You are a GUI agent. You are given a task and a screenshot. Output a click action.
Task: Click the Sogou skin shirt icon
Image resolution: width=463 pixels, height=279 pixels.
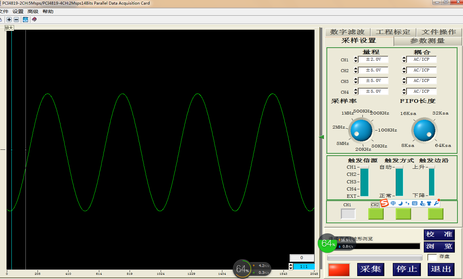coord(429,203)
